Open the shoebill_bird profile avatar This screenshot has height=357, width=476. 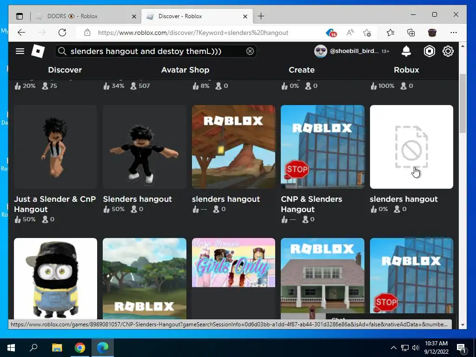click(x=321, y=51)
